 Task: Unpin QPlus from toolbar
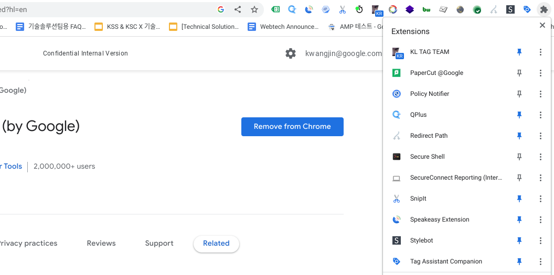(519, 115)
